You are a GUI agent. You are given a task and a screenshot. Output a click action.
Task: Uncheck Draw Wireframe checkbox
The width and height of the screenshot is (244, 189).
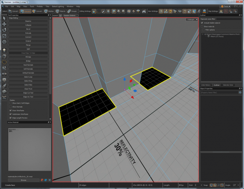tap(10, 111)
